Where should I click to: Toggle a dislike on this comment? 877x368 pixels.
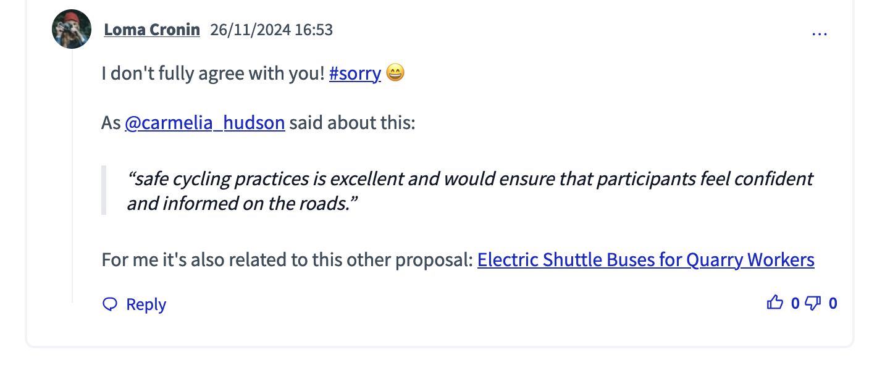(x=813, y=304)
